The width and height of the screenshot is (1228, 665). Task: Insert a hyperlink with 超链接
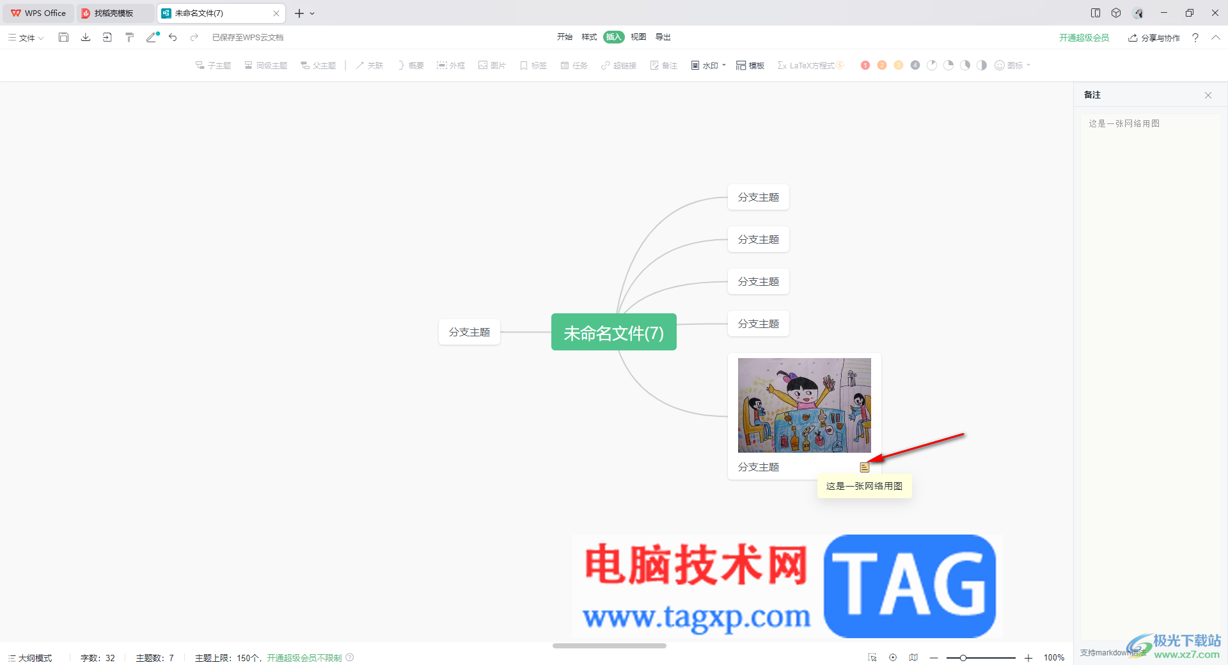(618, 65)
